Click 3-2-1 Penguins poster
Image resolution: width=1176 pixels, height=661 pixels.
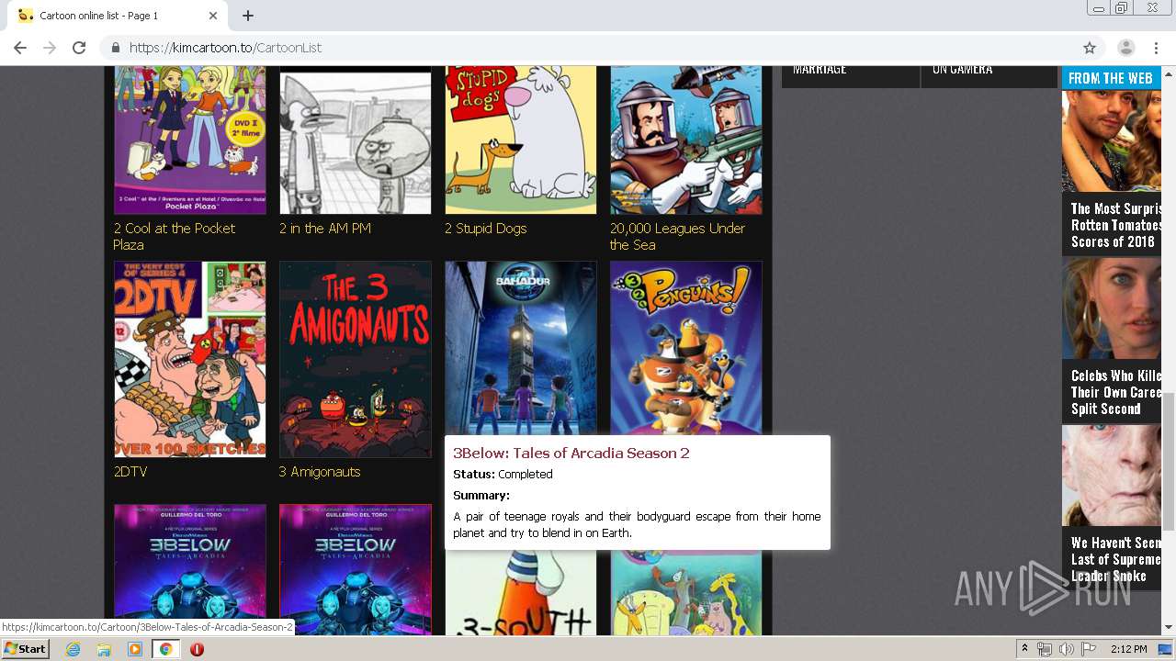pos(686,348)
